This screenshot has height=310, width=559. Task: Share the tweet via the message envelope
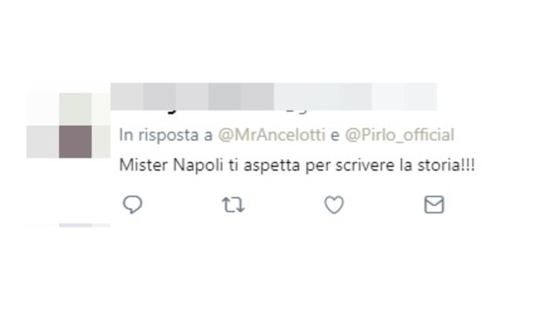click(434, 205)
